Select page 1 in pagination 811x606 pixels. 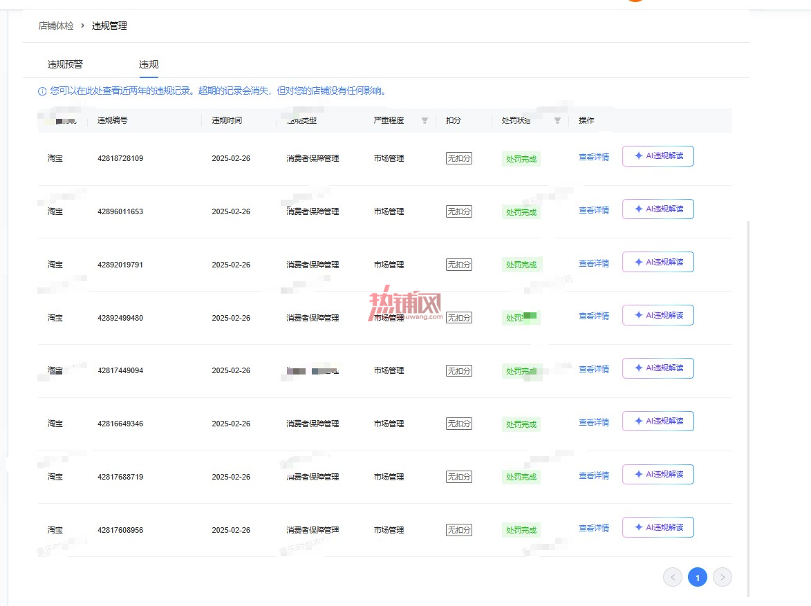tap(697, 577)
